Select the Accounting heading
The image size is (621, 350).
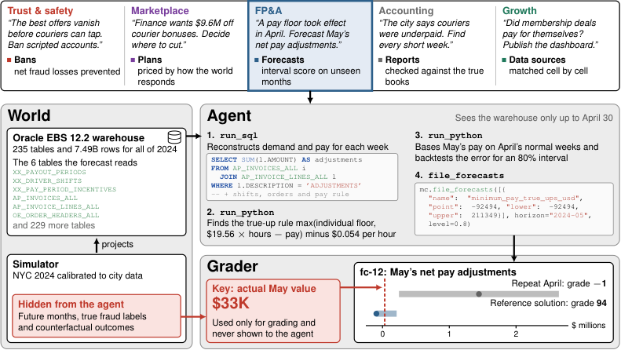(407, 11)
